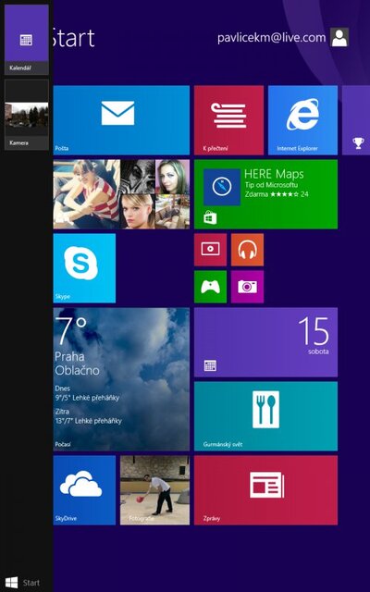Open the HERE Maps store tile

click(x=265, y=194)
